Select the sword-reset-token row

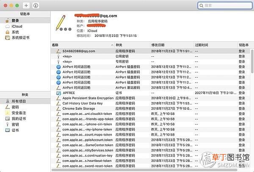tap(151, 166)
